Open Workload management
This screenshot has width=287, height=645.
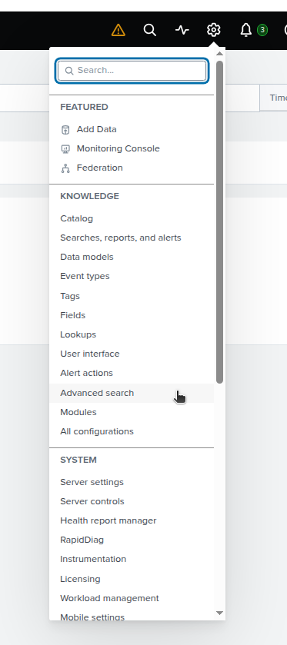[x=109, y=599]
